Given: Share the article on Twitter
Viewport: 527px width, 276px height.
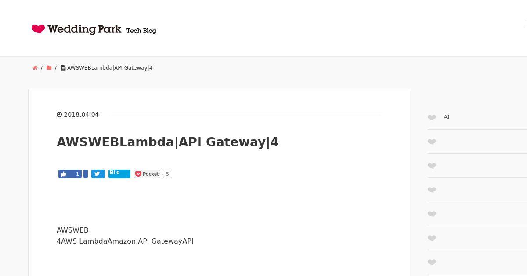Looking at the screenshot, I should tap(98, 174).
